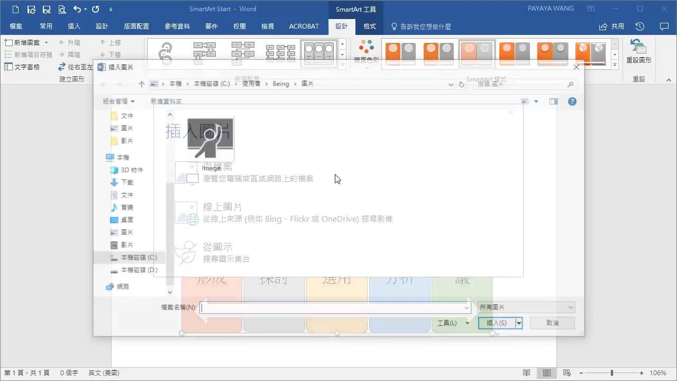Switch to SmartArt 格式 tab
677x381 pixels.
coord(370,26)
